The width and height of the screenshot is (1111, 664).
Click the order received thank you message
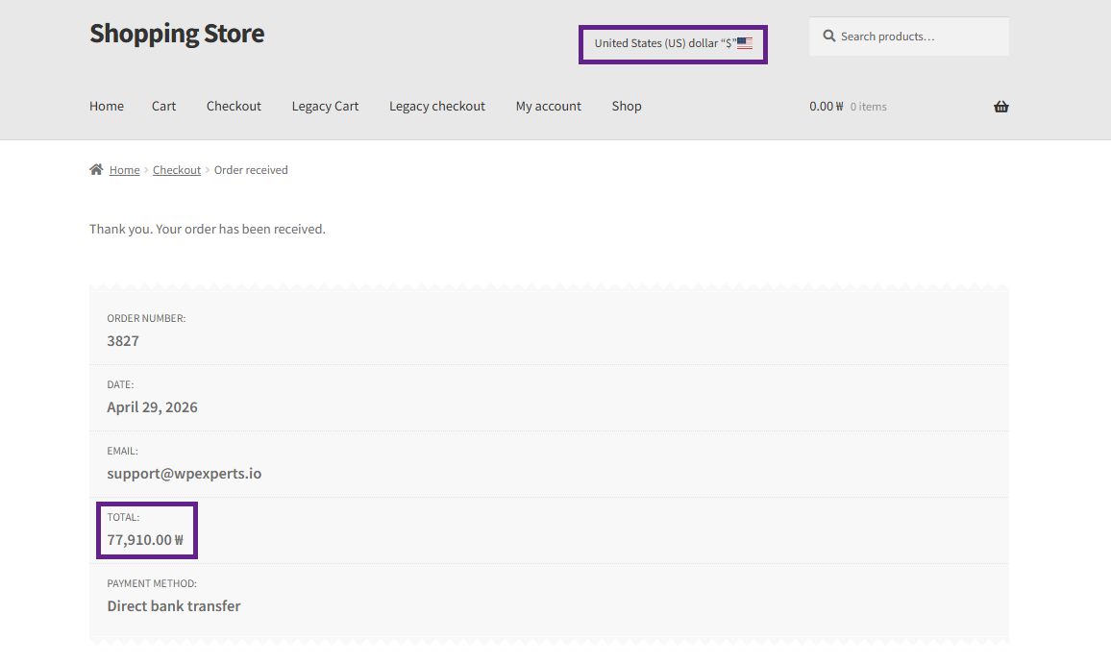[207, 229]
